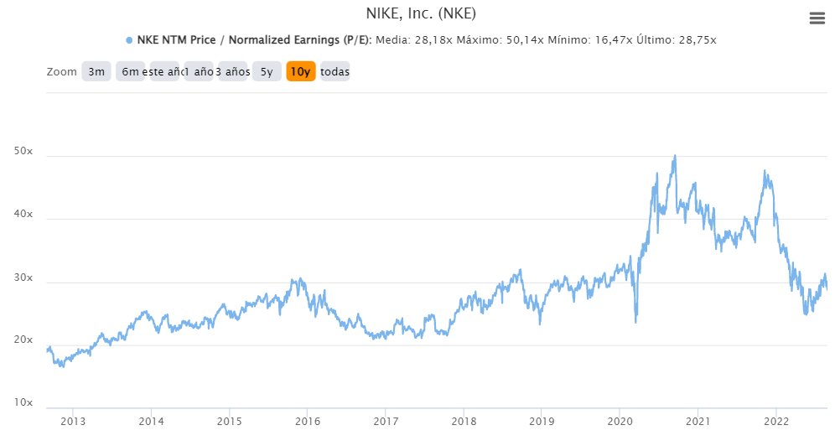The height and width of the screenshot is (446, 835).
Task: Click the 2018 x-axis label
Action: pyautogui.click(x=464, y=422)
